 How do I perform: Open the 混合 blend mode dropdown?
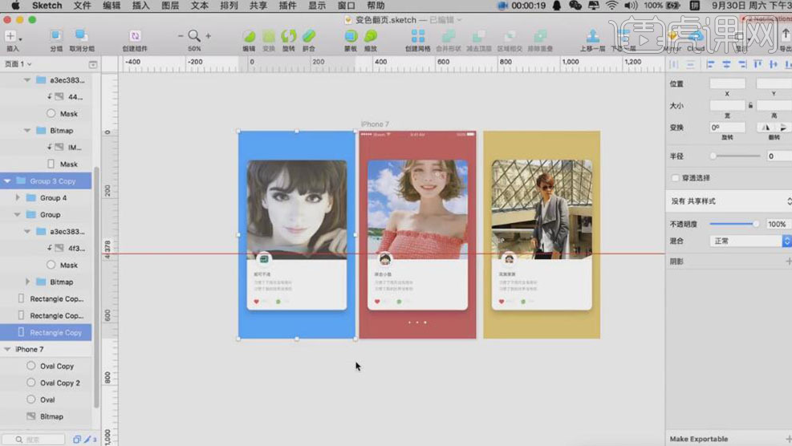[750, 241]
